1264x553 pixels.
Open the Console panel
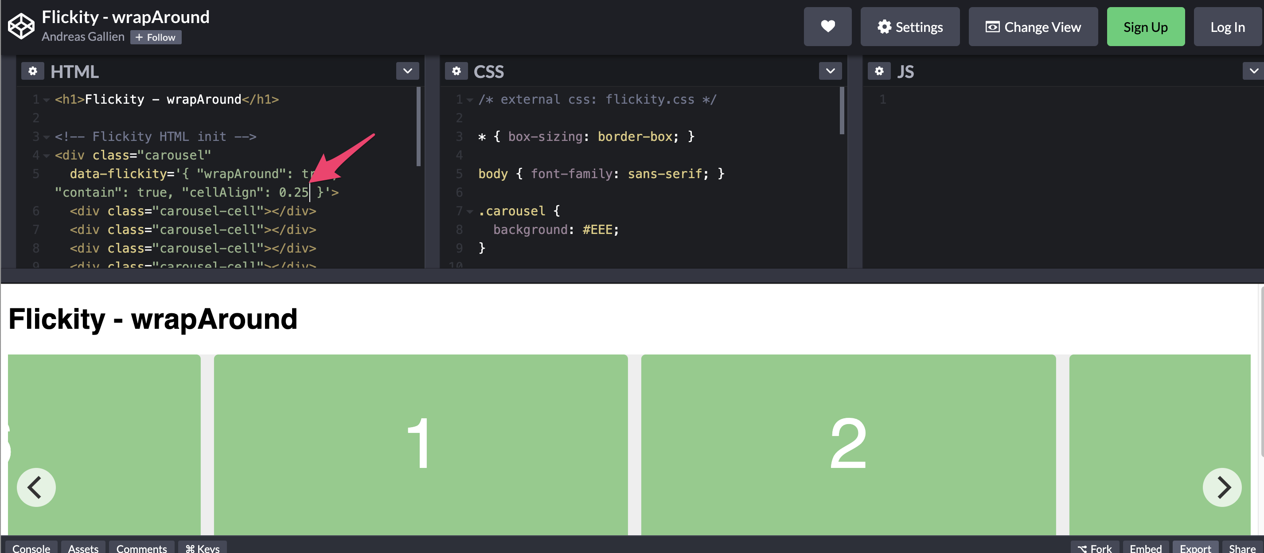click(31, 549)
